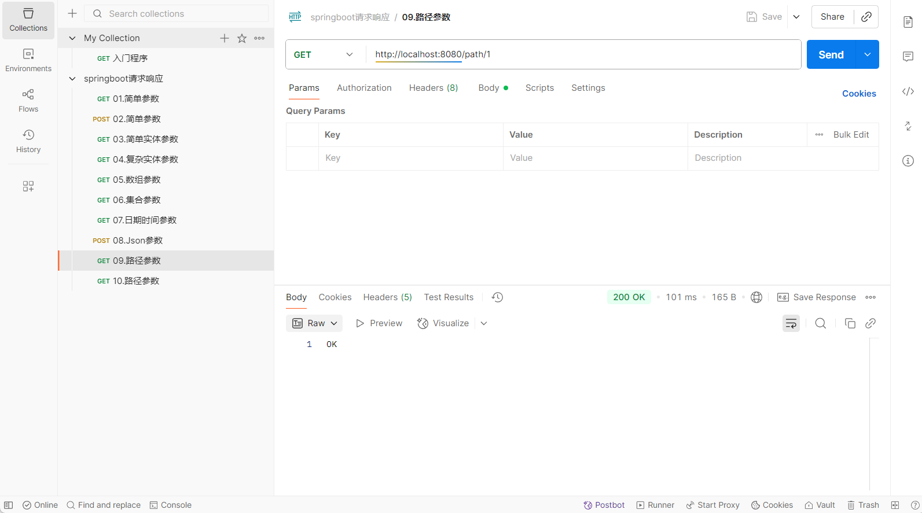This screenshot has height=513, width=922.
Task: Open the Related requests icon in right sidebar
Action: pos(908,126)
